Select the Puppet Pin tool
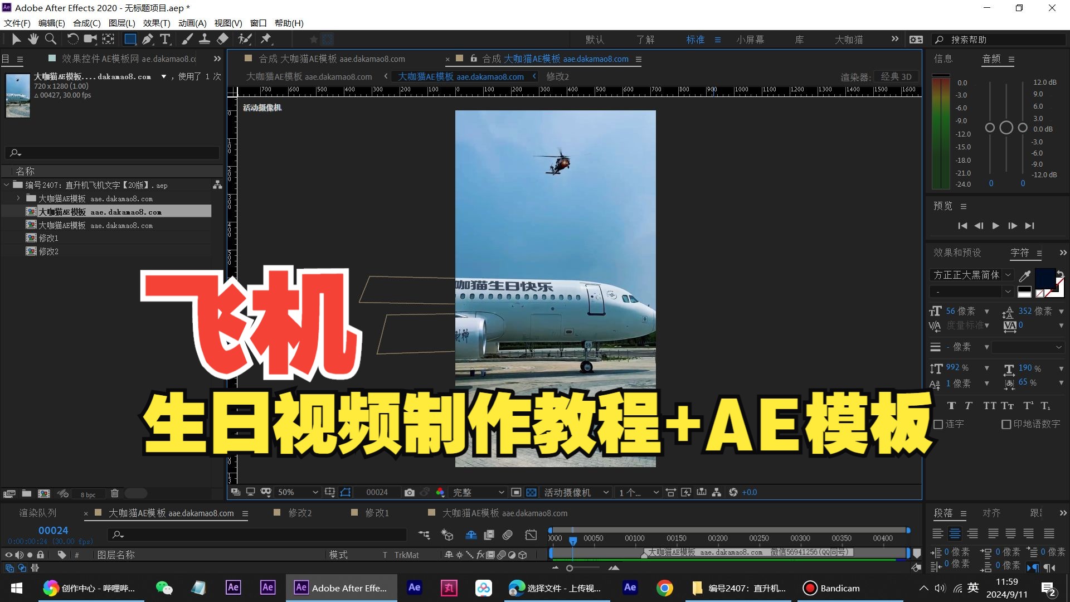Viewport: 1070px width, 602px height. pos(266,39)
